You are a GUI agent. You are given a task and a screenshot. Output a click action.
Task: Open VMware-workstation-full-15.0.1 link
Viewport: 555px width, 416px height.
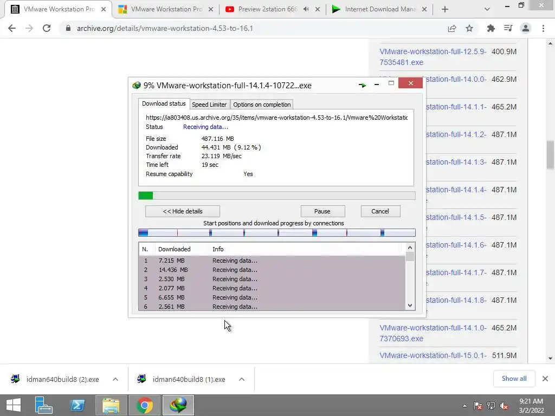click(x=433, y=355)
